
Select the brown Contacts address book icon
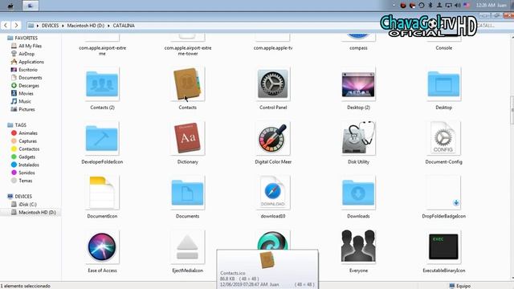pyautogui.click(x=187, y=84)
